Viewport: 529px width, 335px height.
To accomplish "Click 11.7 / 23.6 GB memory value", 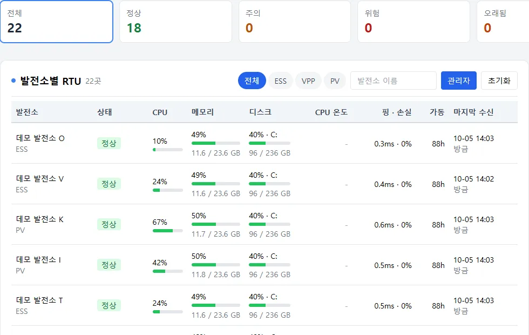I will 216,234.
